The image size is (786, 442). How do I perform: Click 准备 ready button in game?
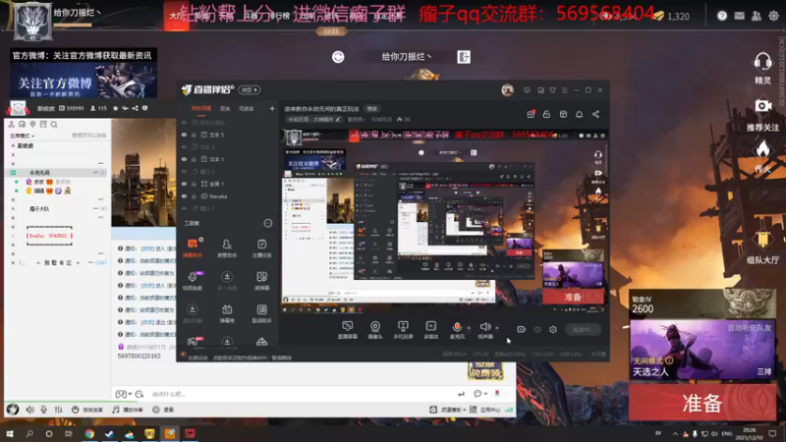tap(702, 403)
